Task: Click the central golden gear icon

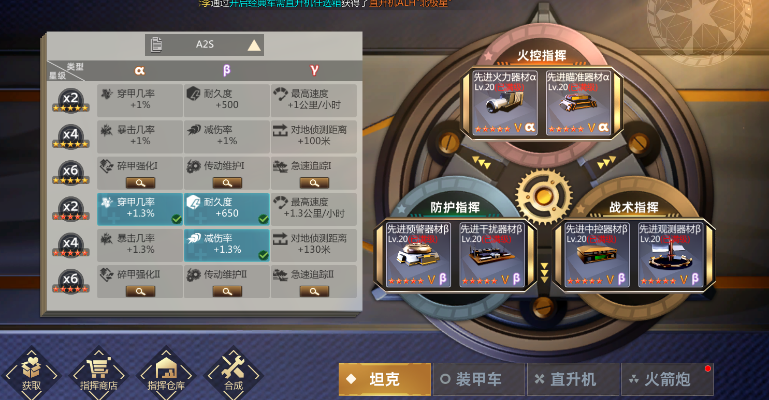Action: (x=544, y=196)
